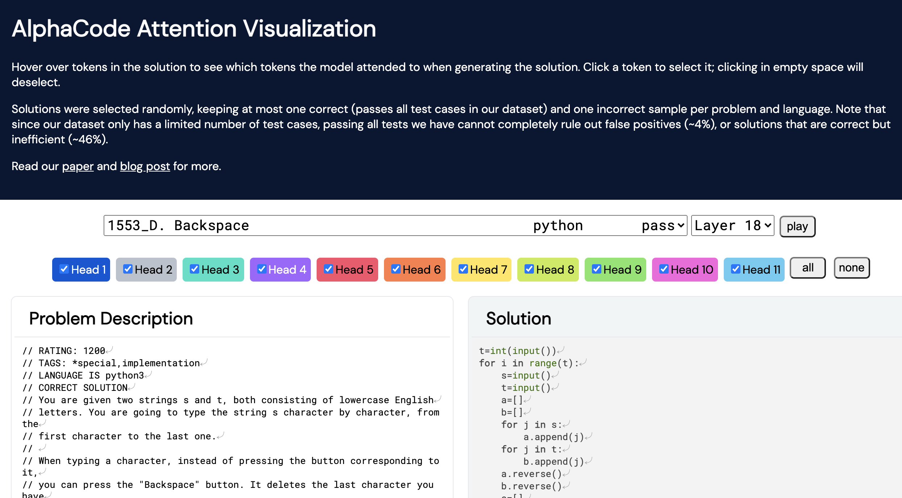Screen dimensions: 902x498
Task: Select the 'range' token in solution
Action: click(x=543, y=363)
